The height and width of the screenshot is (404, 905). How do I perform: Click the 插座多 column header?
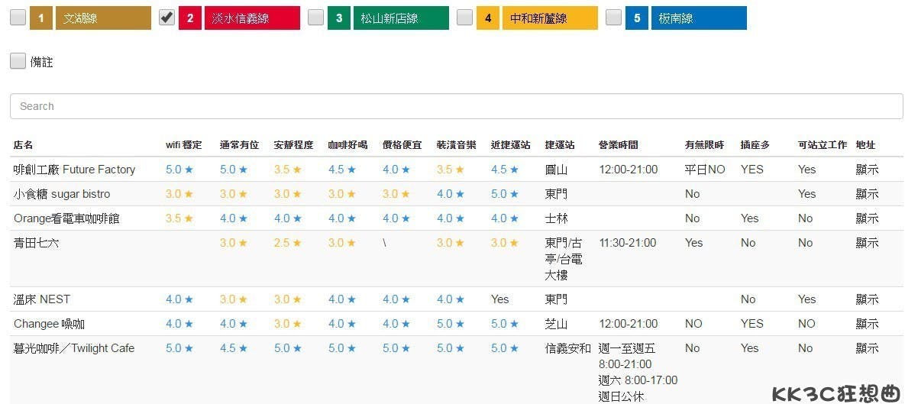tap(755, 145)
